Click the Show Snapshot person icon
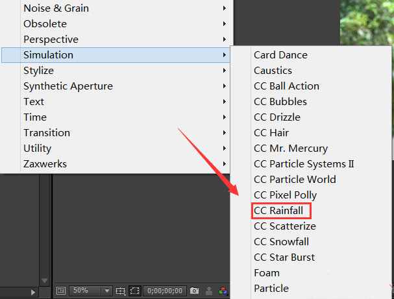Image resolution: width=394 pixels, height=299 pixels. (x=209, y=291)
